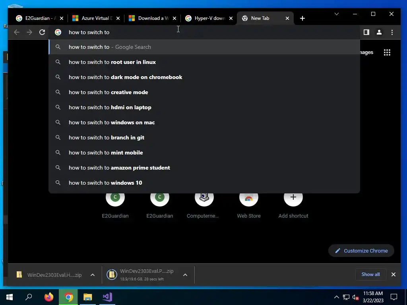The height and width of the screenshot is (305, 407).
Task: Expand options for WinDev2303Eval.H....zip download
Action: pyautogui.click(x=92, y=275)
